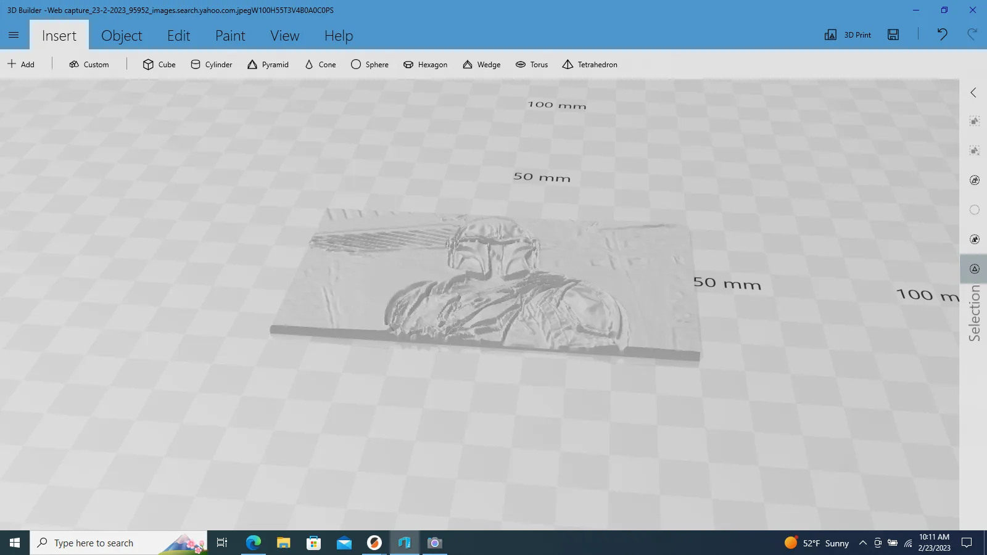This screenshot has height=555, width=987.
Task: Open the Camera app on the taskbar
Action: (434, 543)
